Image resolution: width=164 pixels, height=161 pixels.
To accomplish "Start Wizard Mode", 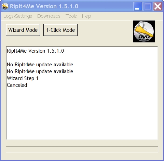I will click(x=23, y=30).
